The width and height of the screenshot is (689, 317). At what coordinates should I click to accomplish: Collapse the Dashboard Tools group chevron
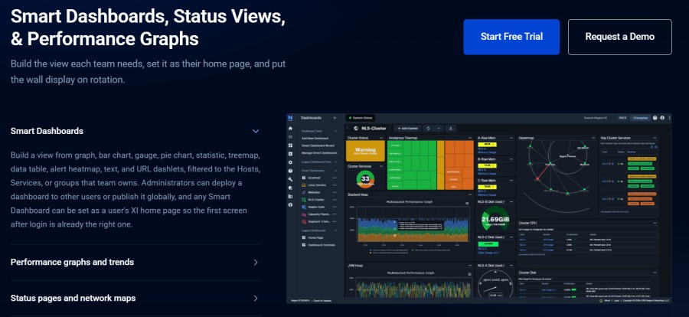pos(336,131)
